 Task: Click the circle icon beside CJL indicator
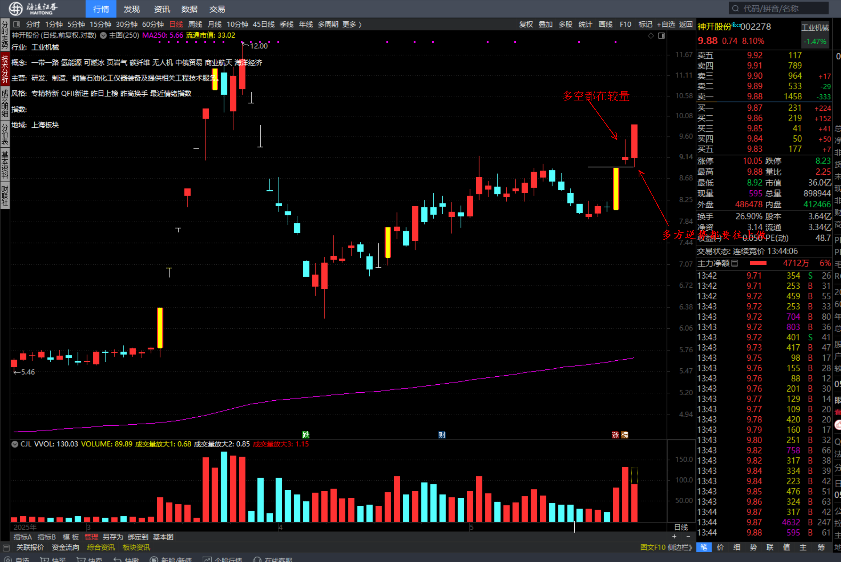point(15,444)
